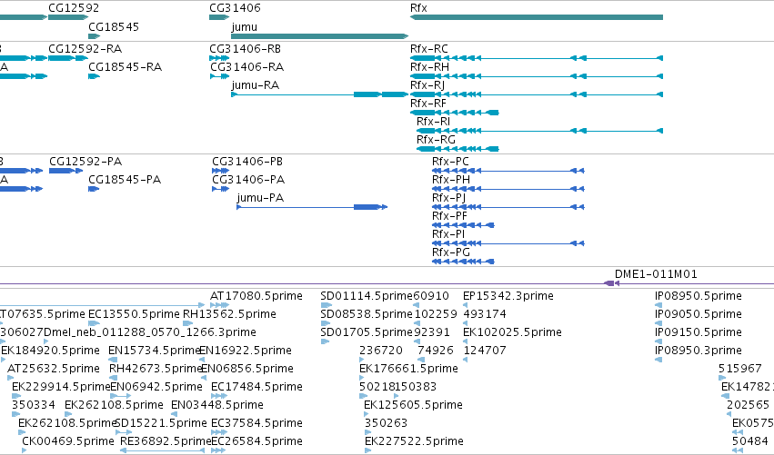Click the Rfx-PH protein label

tap(451, 180)
